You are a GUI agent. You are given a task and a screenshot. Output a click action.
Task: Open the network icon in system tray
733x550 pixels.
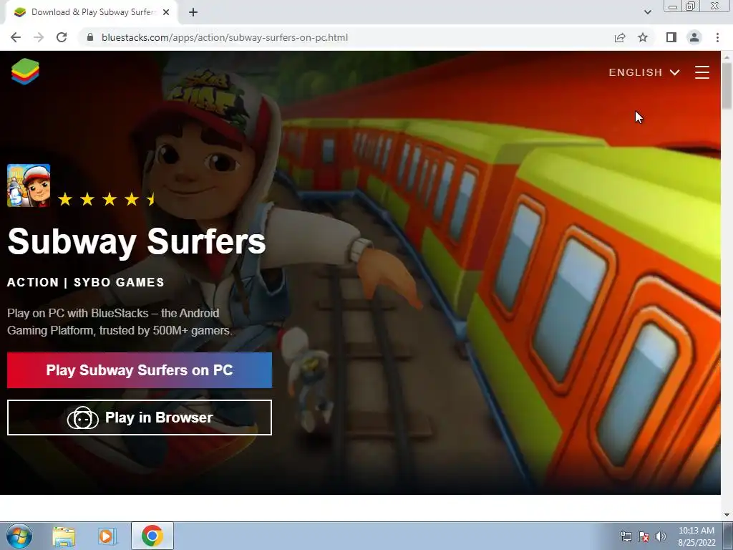[x=626, y=536]
